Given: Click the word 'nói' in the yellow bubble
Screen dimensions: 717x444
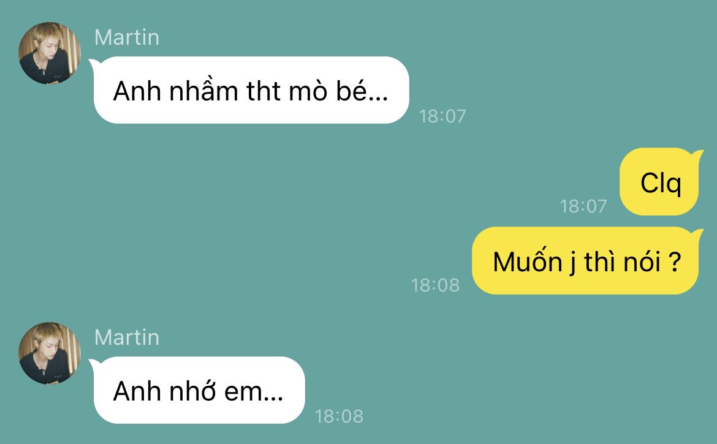Looking at the screenshot, I should coord(644,262).
